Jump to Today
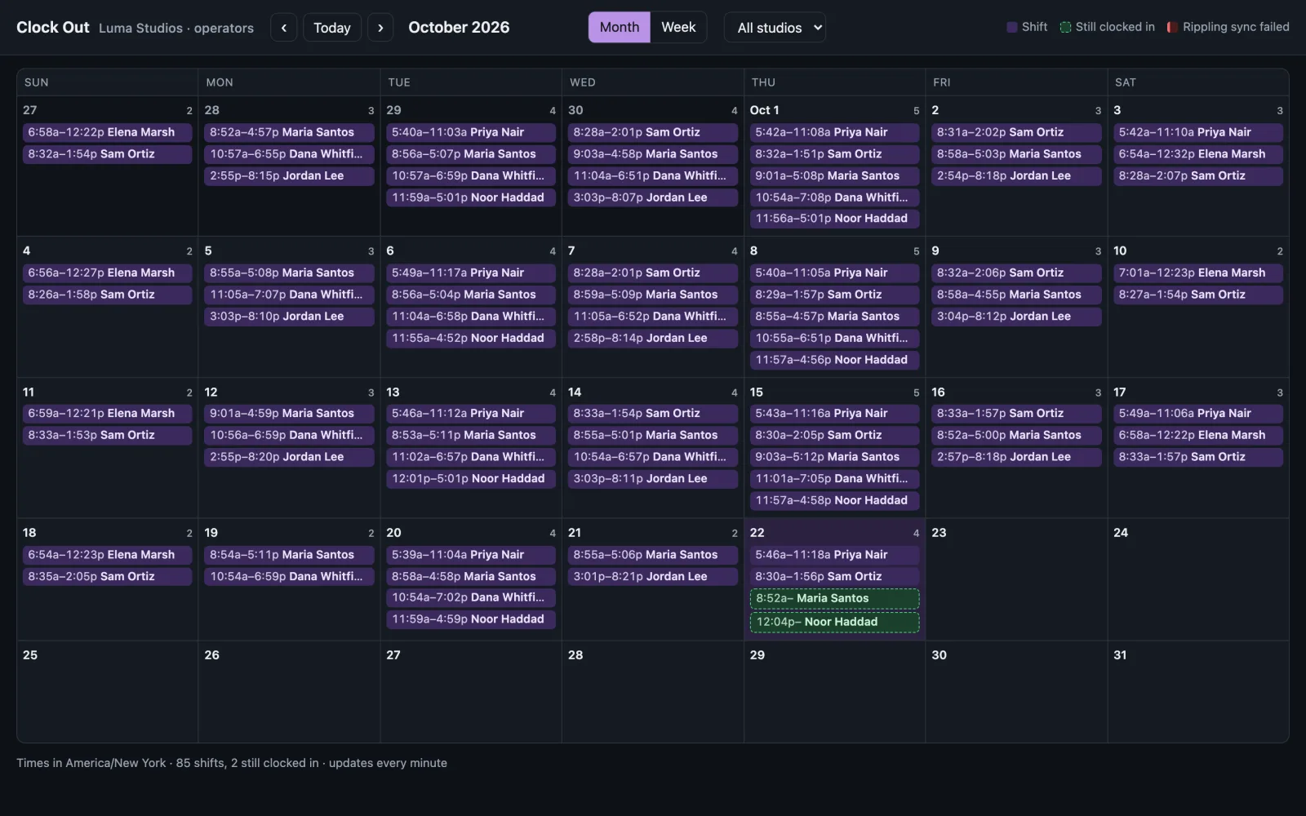Screen dimensions: 1306x816 pyautogui.click(x=332, y=28)
